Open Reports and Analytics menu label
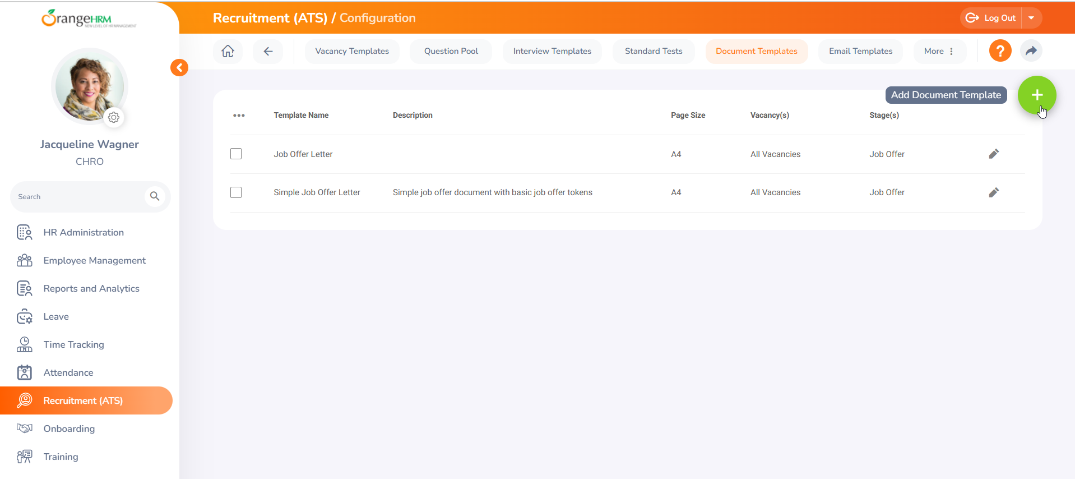The height and width of the screenshot is (479, 1075). click(x=91, y=288)
